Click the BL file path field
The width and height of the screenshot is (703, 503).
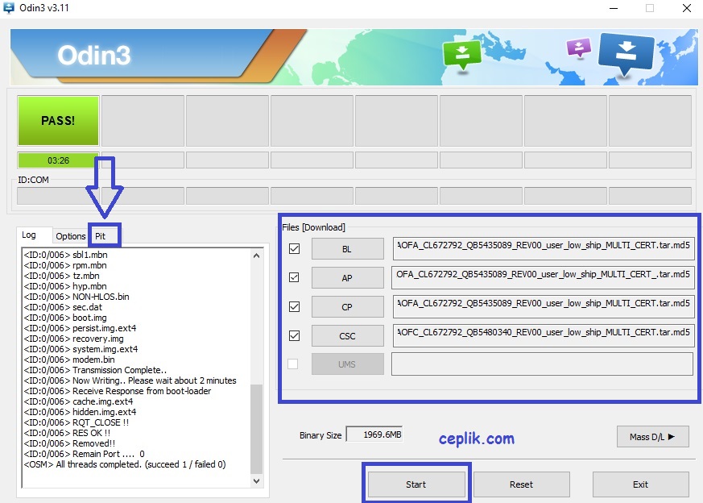(x=544, y=248)
